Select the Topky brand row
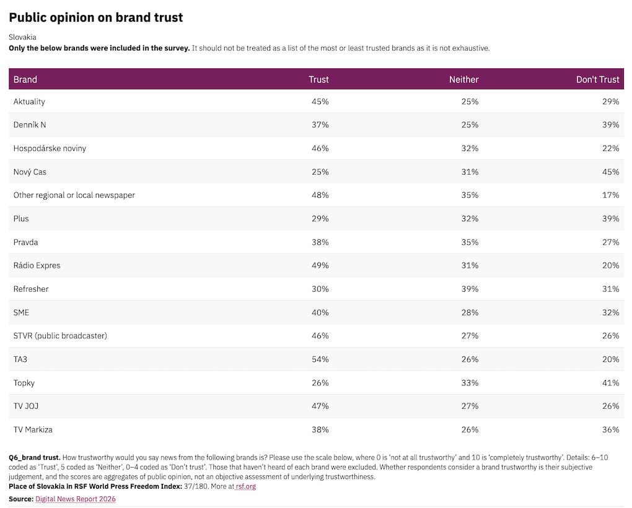This screenshot has width=632, height=508. pyautogui.click(x=316, y=383)
